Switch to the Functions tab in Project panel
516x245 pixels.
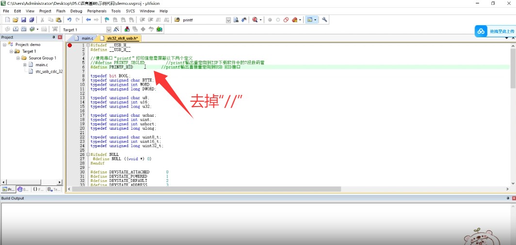38,189
